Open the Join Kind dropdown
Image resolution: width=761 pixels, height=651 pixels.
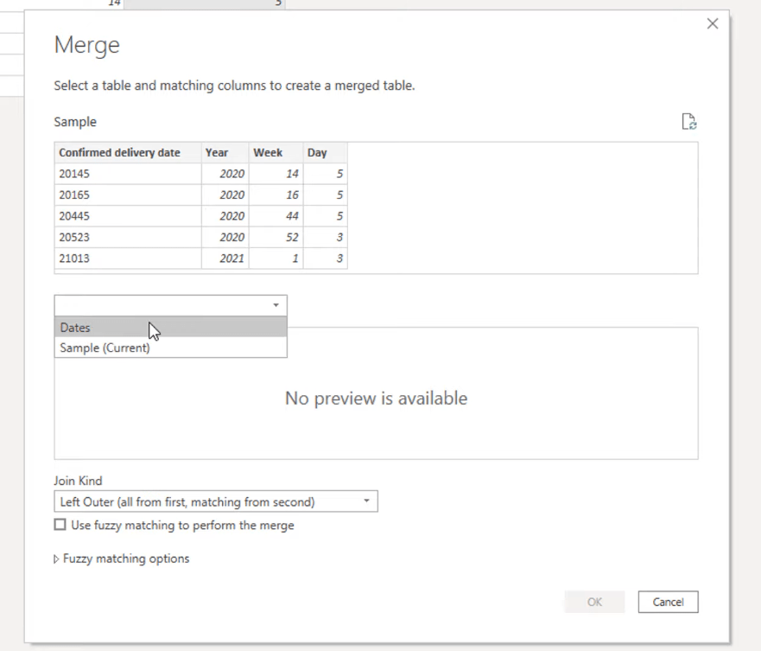point(215,501)
